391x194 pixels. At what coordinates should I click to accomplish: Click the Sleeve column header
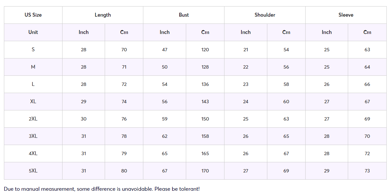pyautogui.click(x=346, y=15)
